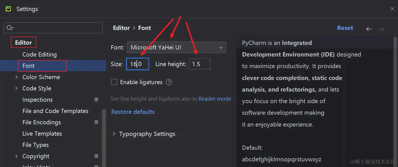The height and width of the screenshot is (167, 398).
Task: Open the Live Templates settings page
Action: [42, 134]
